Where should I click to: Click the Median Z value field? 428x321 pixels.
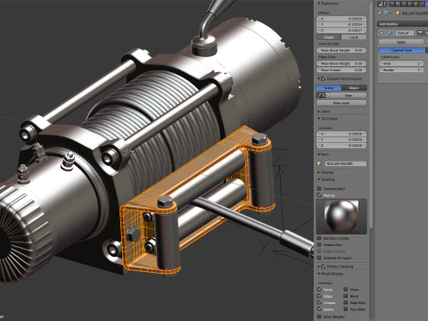click(x=342, y=30)
